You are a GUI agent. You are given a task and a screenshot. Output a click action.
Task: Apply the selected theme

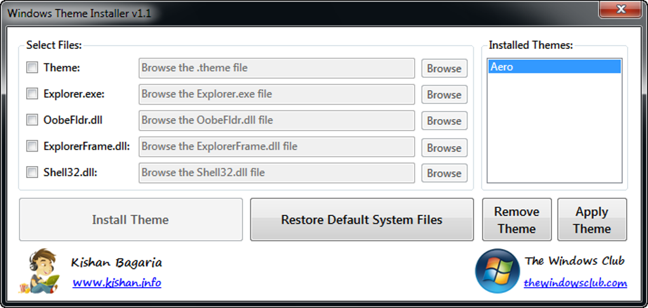click(x=591, y=220)
